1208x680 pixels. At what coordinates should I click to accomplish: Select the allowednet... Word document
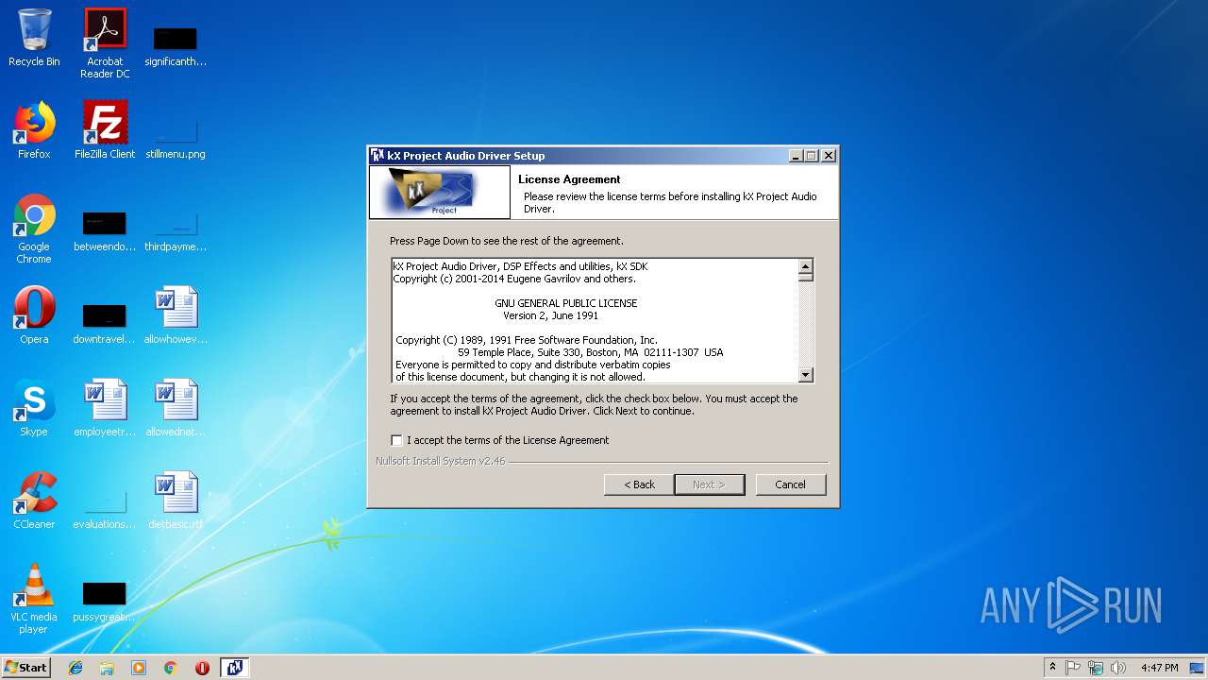[x=176, y=409]
